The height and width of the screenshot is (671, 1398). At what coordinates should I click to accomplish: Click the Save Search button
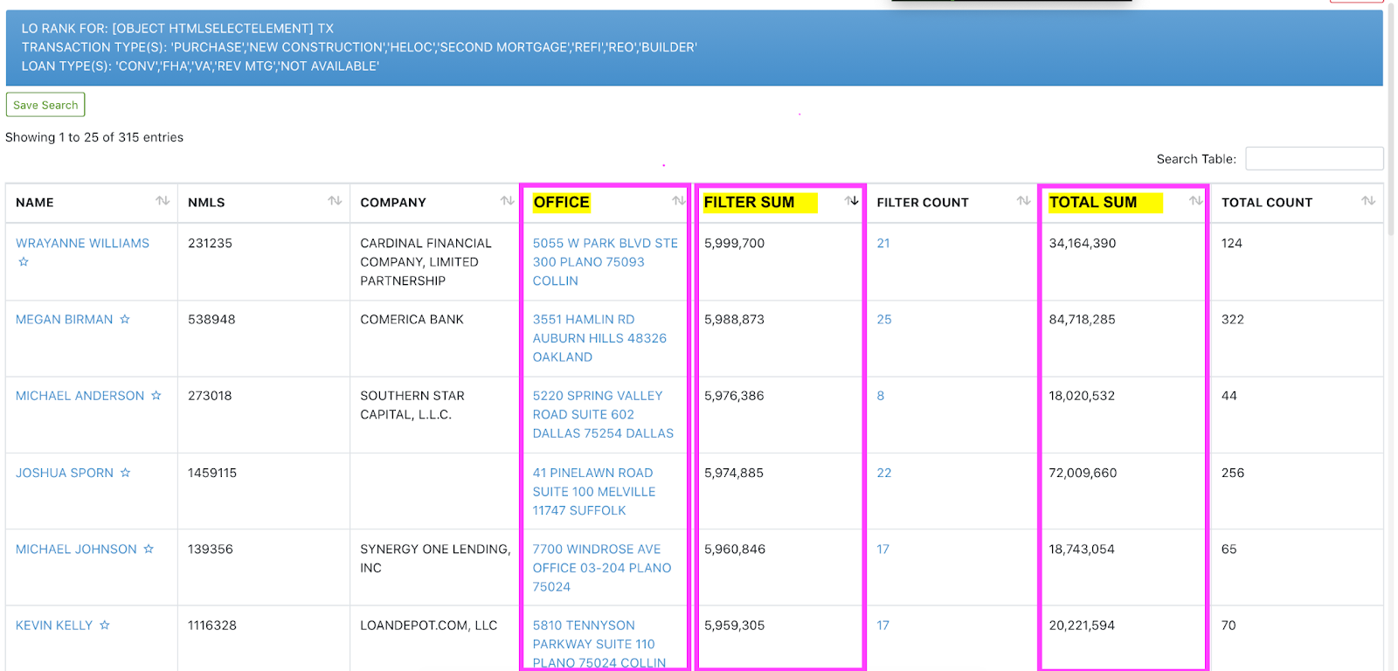[x=45, y=105]
